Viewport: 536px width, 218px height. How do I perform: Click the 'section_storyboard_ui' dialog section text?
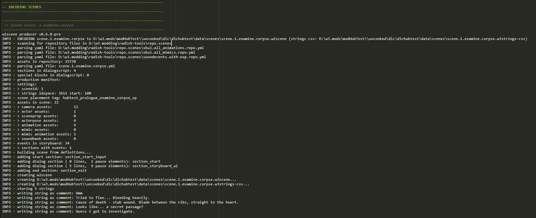tap(155, 166)
